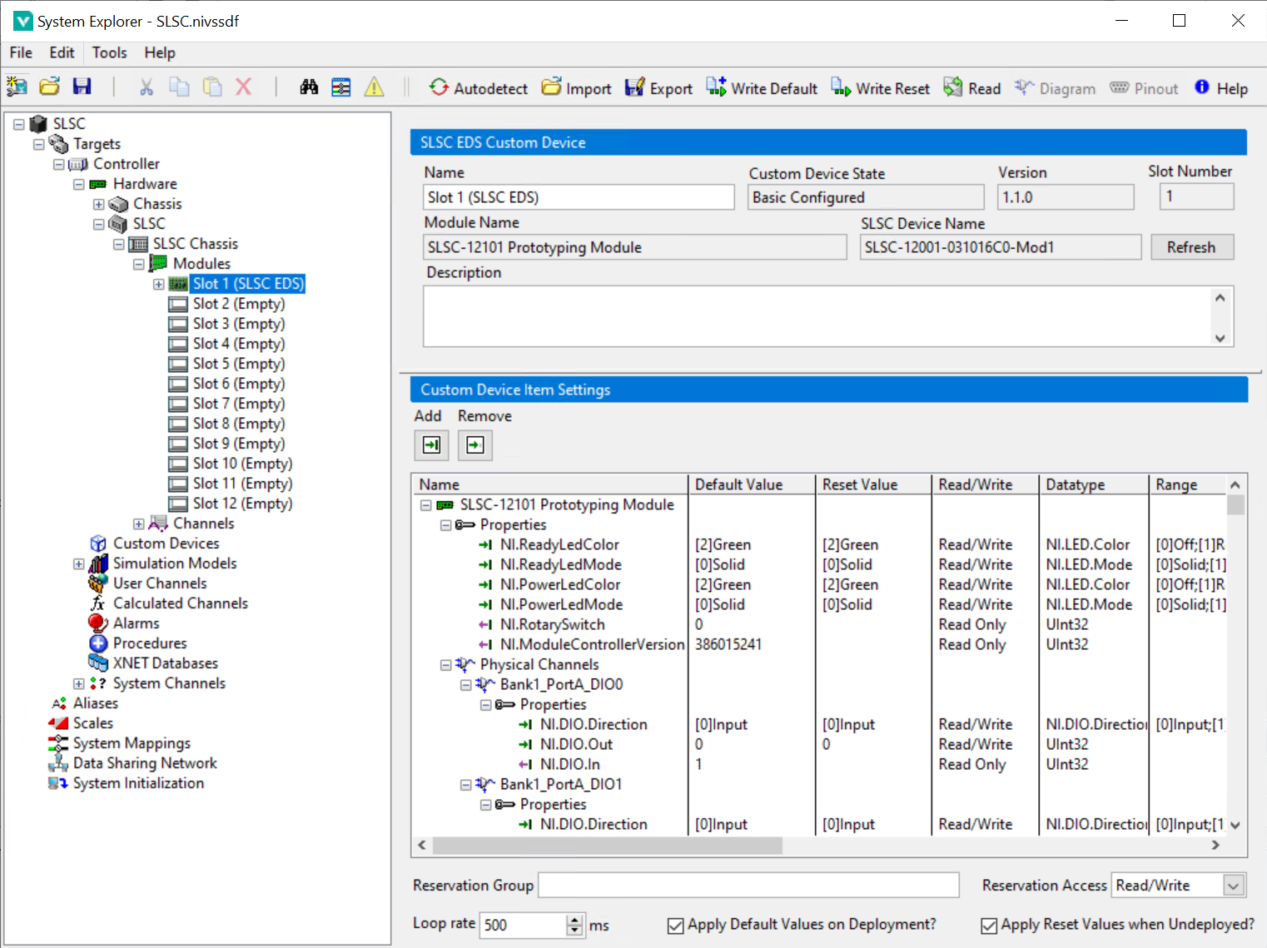The height and width of the screenshot is (948, 1267).
Task: Select Alarms in the tree
Action: pos(136,623)
